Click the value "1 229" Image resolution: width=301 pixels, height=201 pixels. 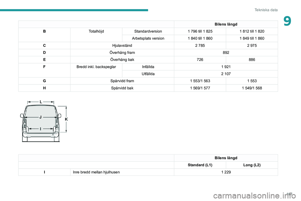pos(226,172)
